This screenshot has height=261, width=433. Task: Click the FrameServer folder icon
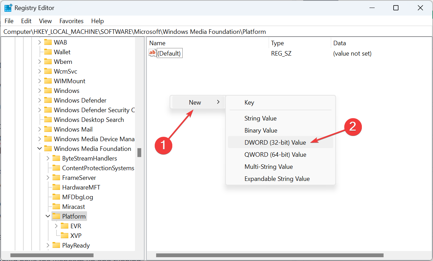tap(56, 178)
